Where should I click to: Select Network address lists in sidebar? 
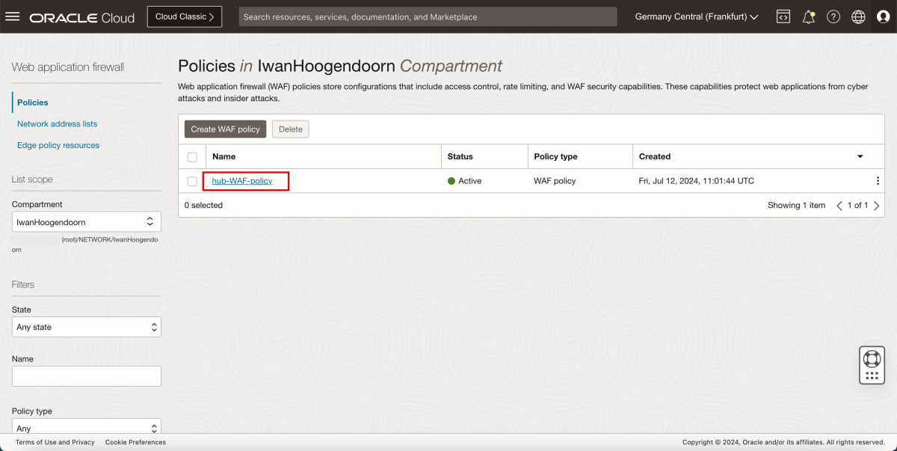pyautogui.click(x=55, y=123)
